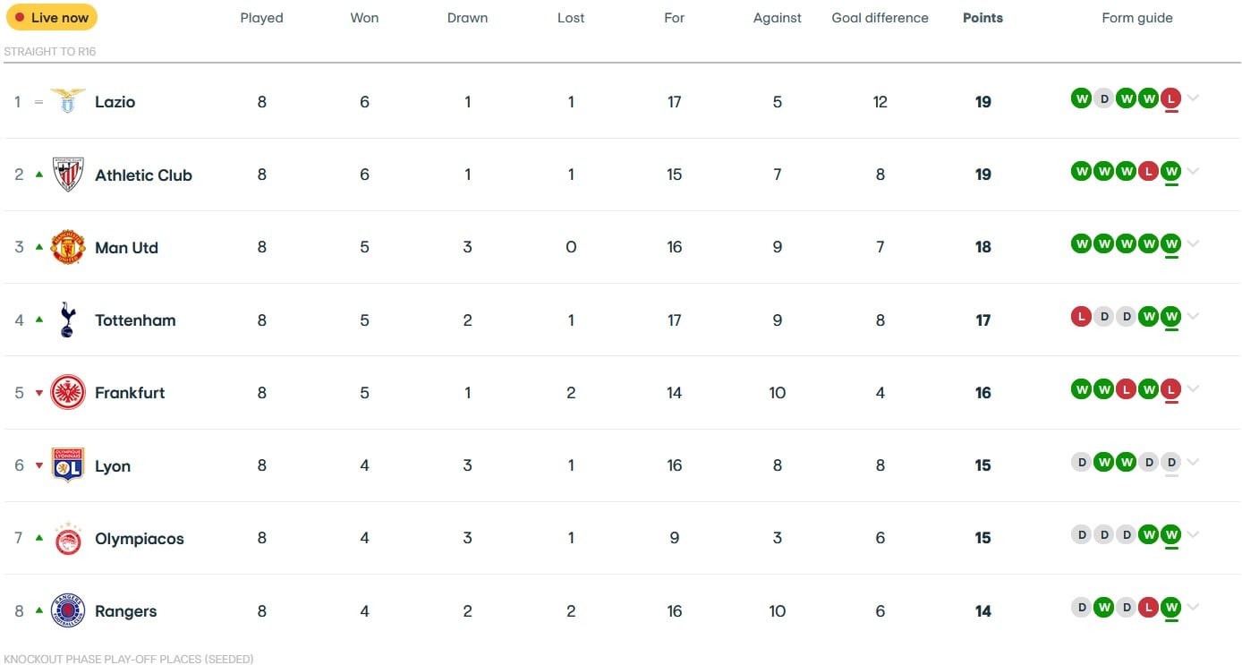Click the Frankfurt eagle crest

68,392
